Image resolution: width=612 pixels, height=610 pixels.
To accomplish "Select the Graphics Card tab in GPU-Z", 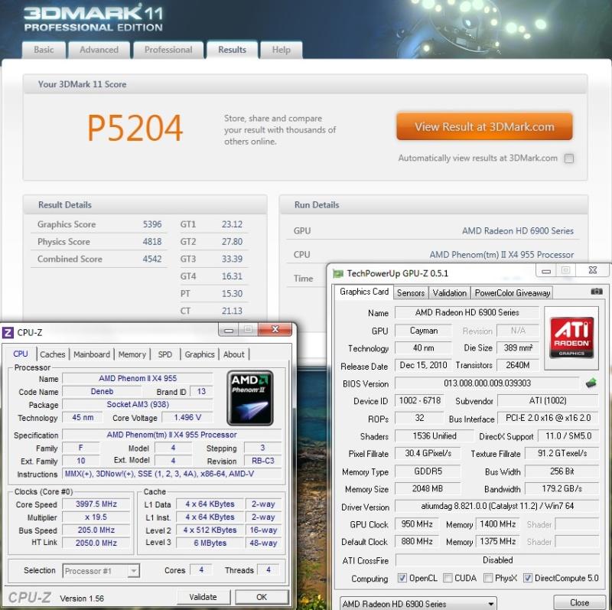I will [x=364, y=292].
